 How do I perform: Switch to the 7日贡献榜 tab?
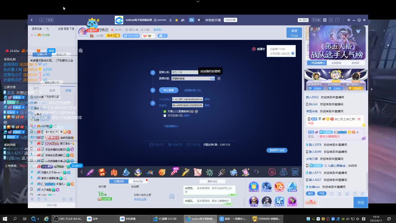tap(317, 63)
